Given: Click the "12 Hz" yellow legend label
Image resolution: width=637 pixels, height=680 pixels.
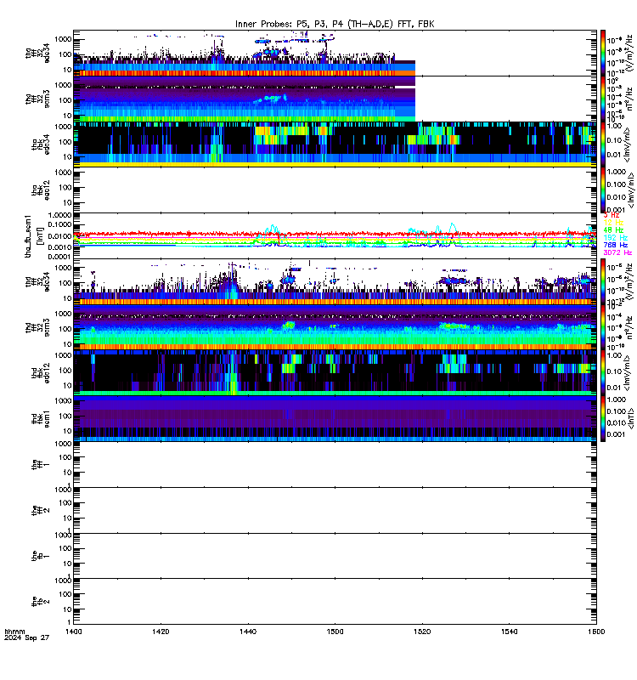Looking at the screenshot, I should pyautogui.click(x=613, y=223).
